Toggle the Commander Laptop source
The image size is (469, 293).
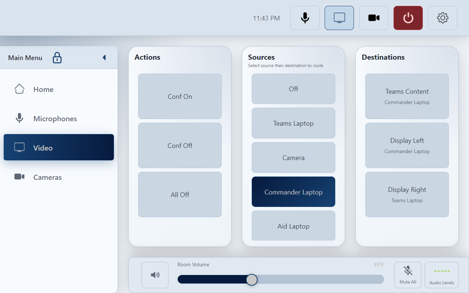pos(293,192)
